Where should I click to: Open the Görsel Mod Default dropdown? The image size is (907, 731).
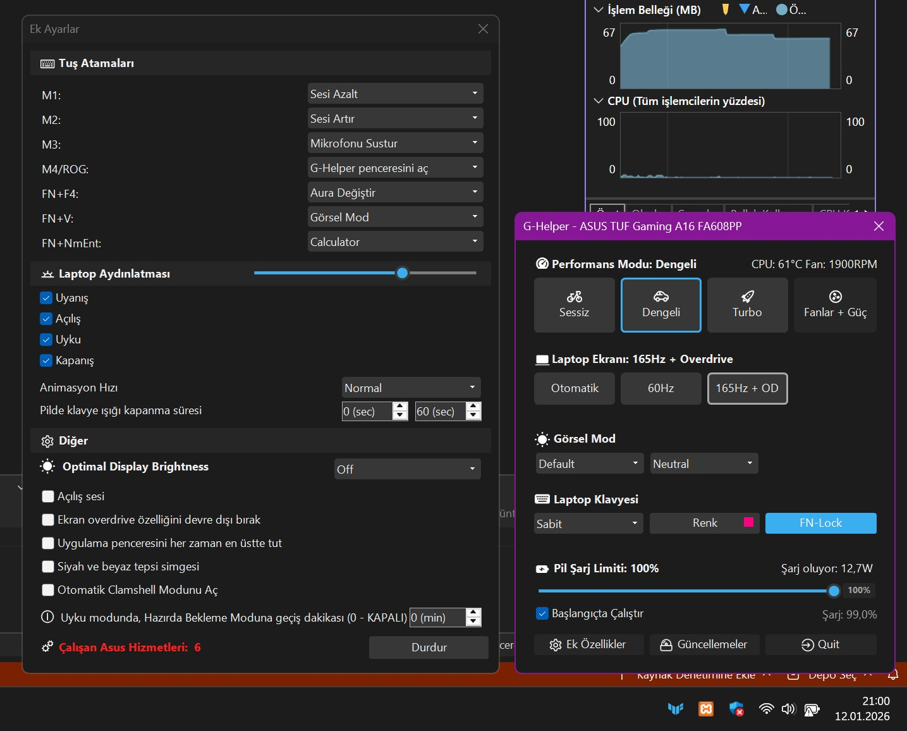(x=590, y=464)
